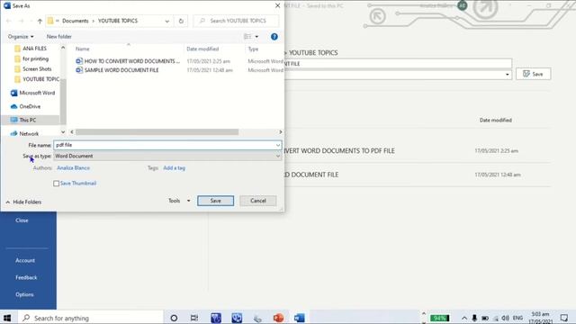Open file type dropdown in Word backstage
Viewport: 576px width, 324px height.
click(x=508, y=75)
